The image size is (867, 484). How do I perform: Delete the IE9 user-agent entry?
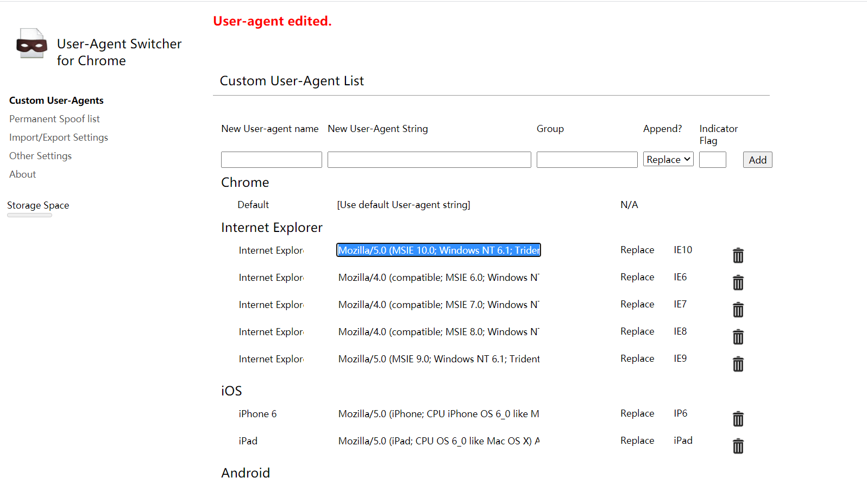738,364
